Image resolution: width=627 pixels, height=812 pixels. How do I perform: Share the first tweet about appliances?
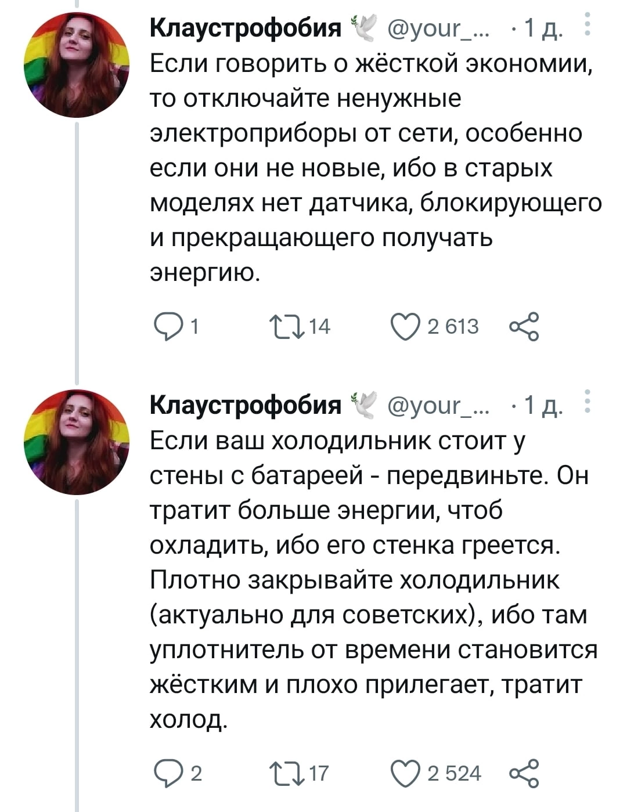524,327
